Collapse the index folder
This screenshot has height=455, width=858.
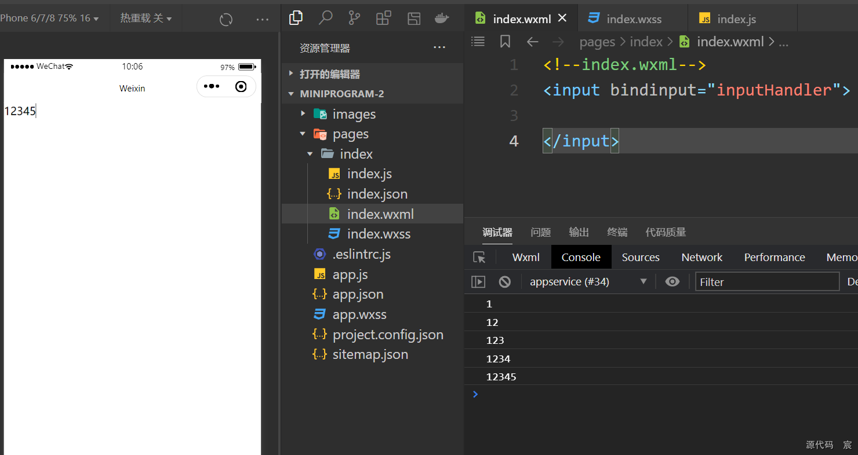pyautogui.click(x=372, y=154)
